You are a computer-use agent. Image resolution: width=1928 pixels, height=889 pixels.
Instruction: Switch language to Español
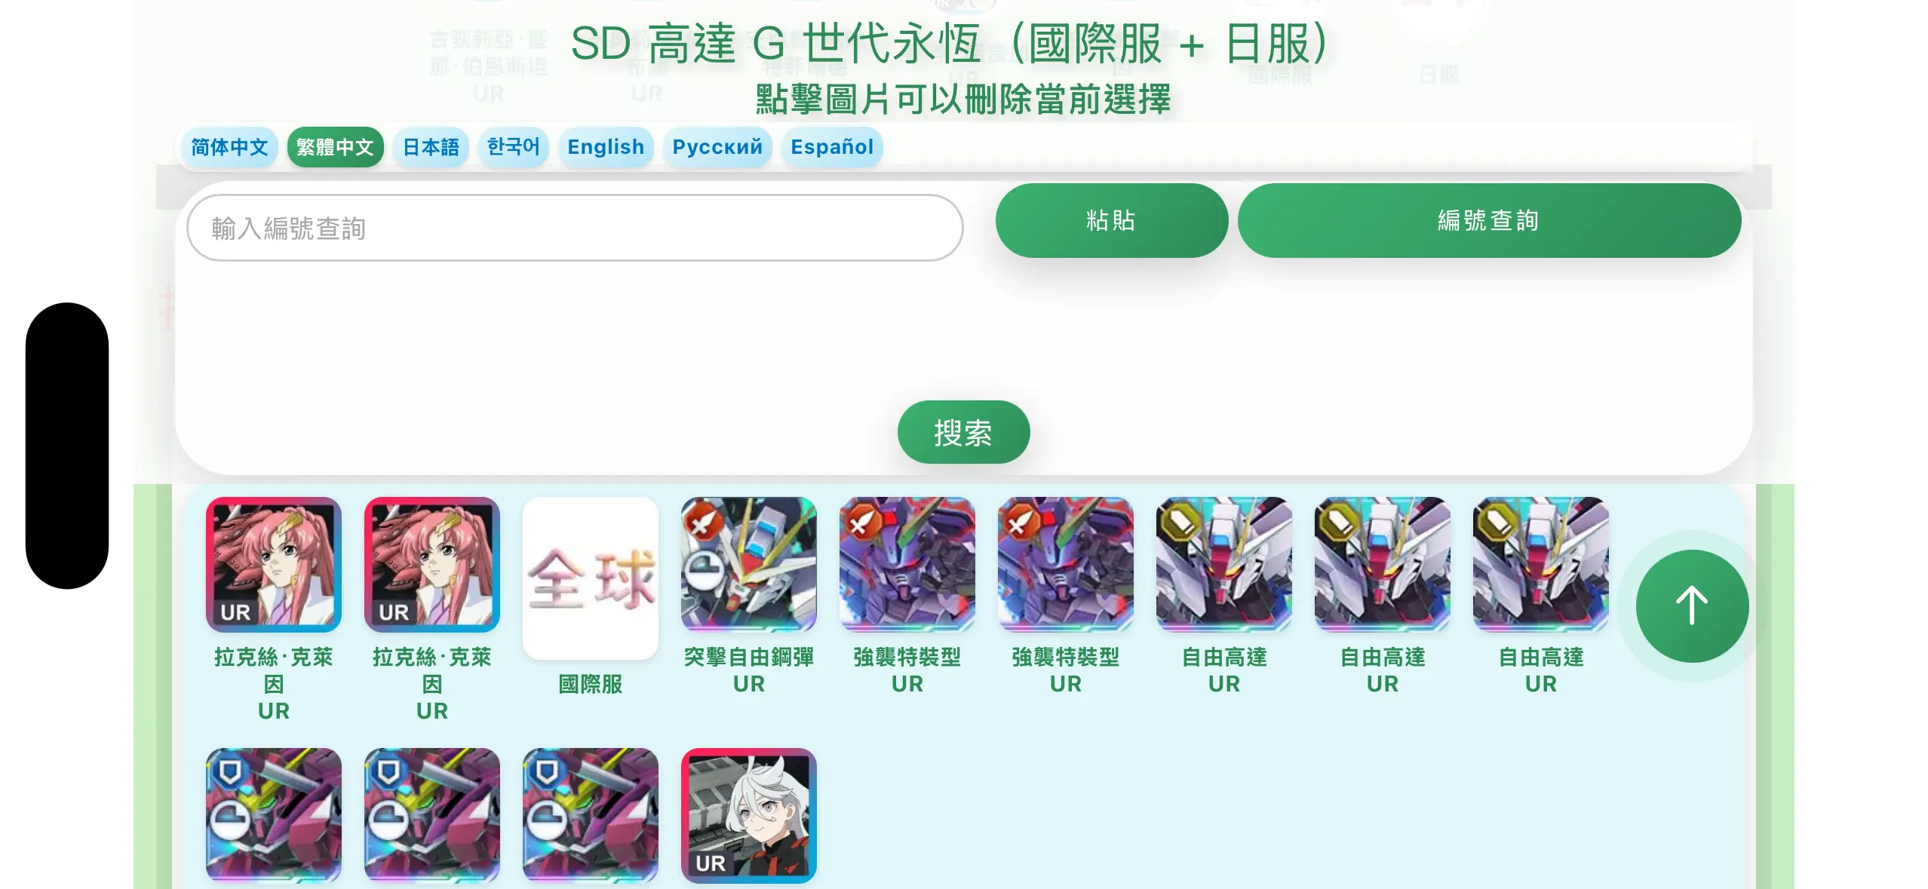(x=832, y=147)
